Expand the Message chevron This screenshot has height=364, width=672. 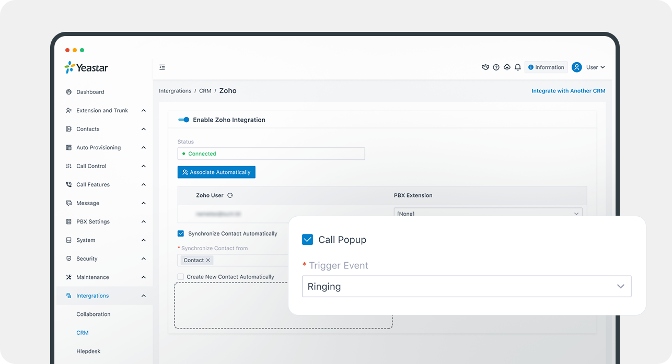point(144,203)
